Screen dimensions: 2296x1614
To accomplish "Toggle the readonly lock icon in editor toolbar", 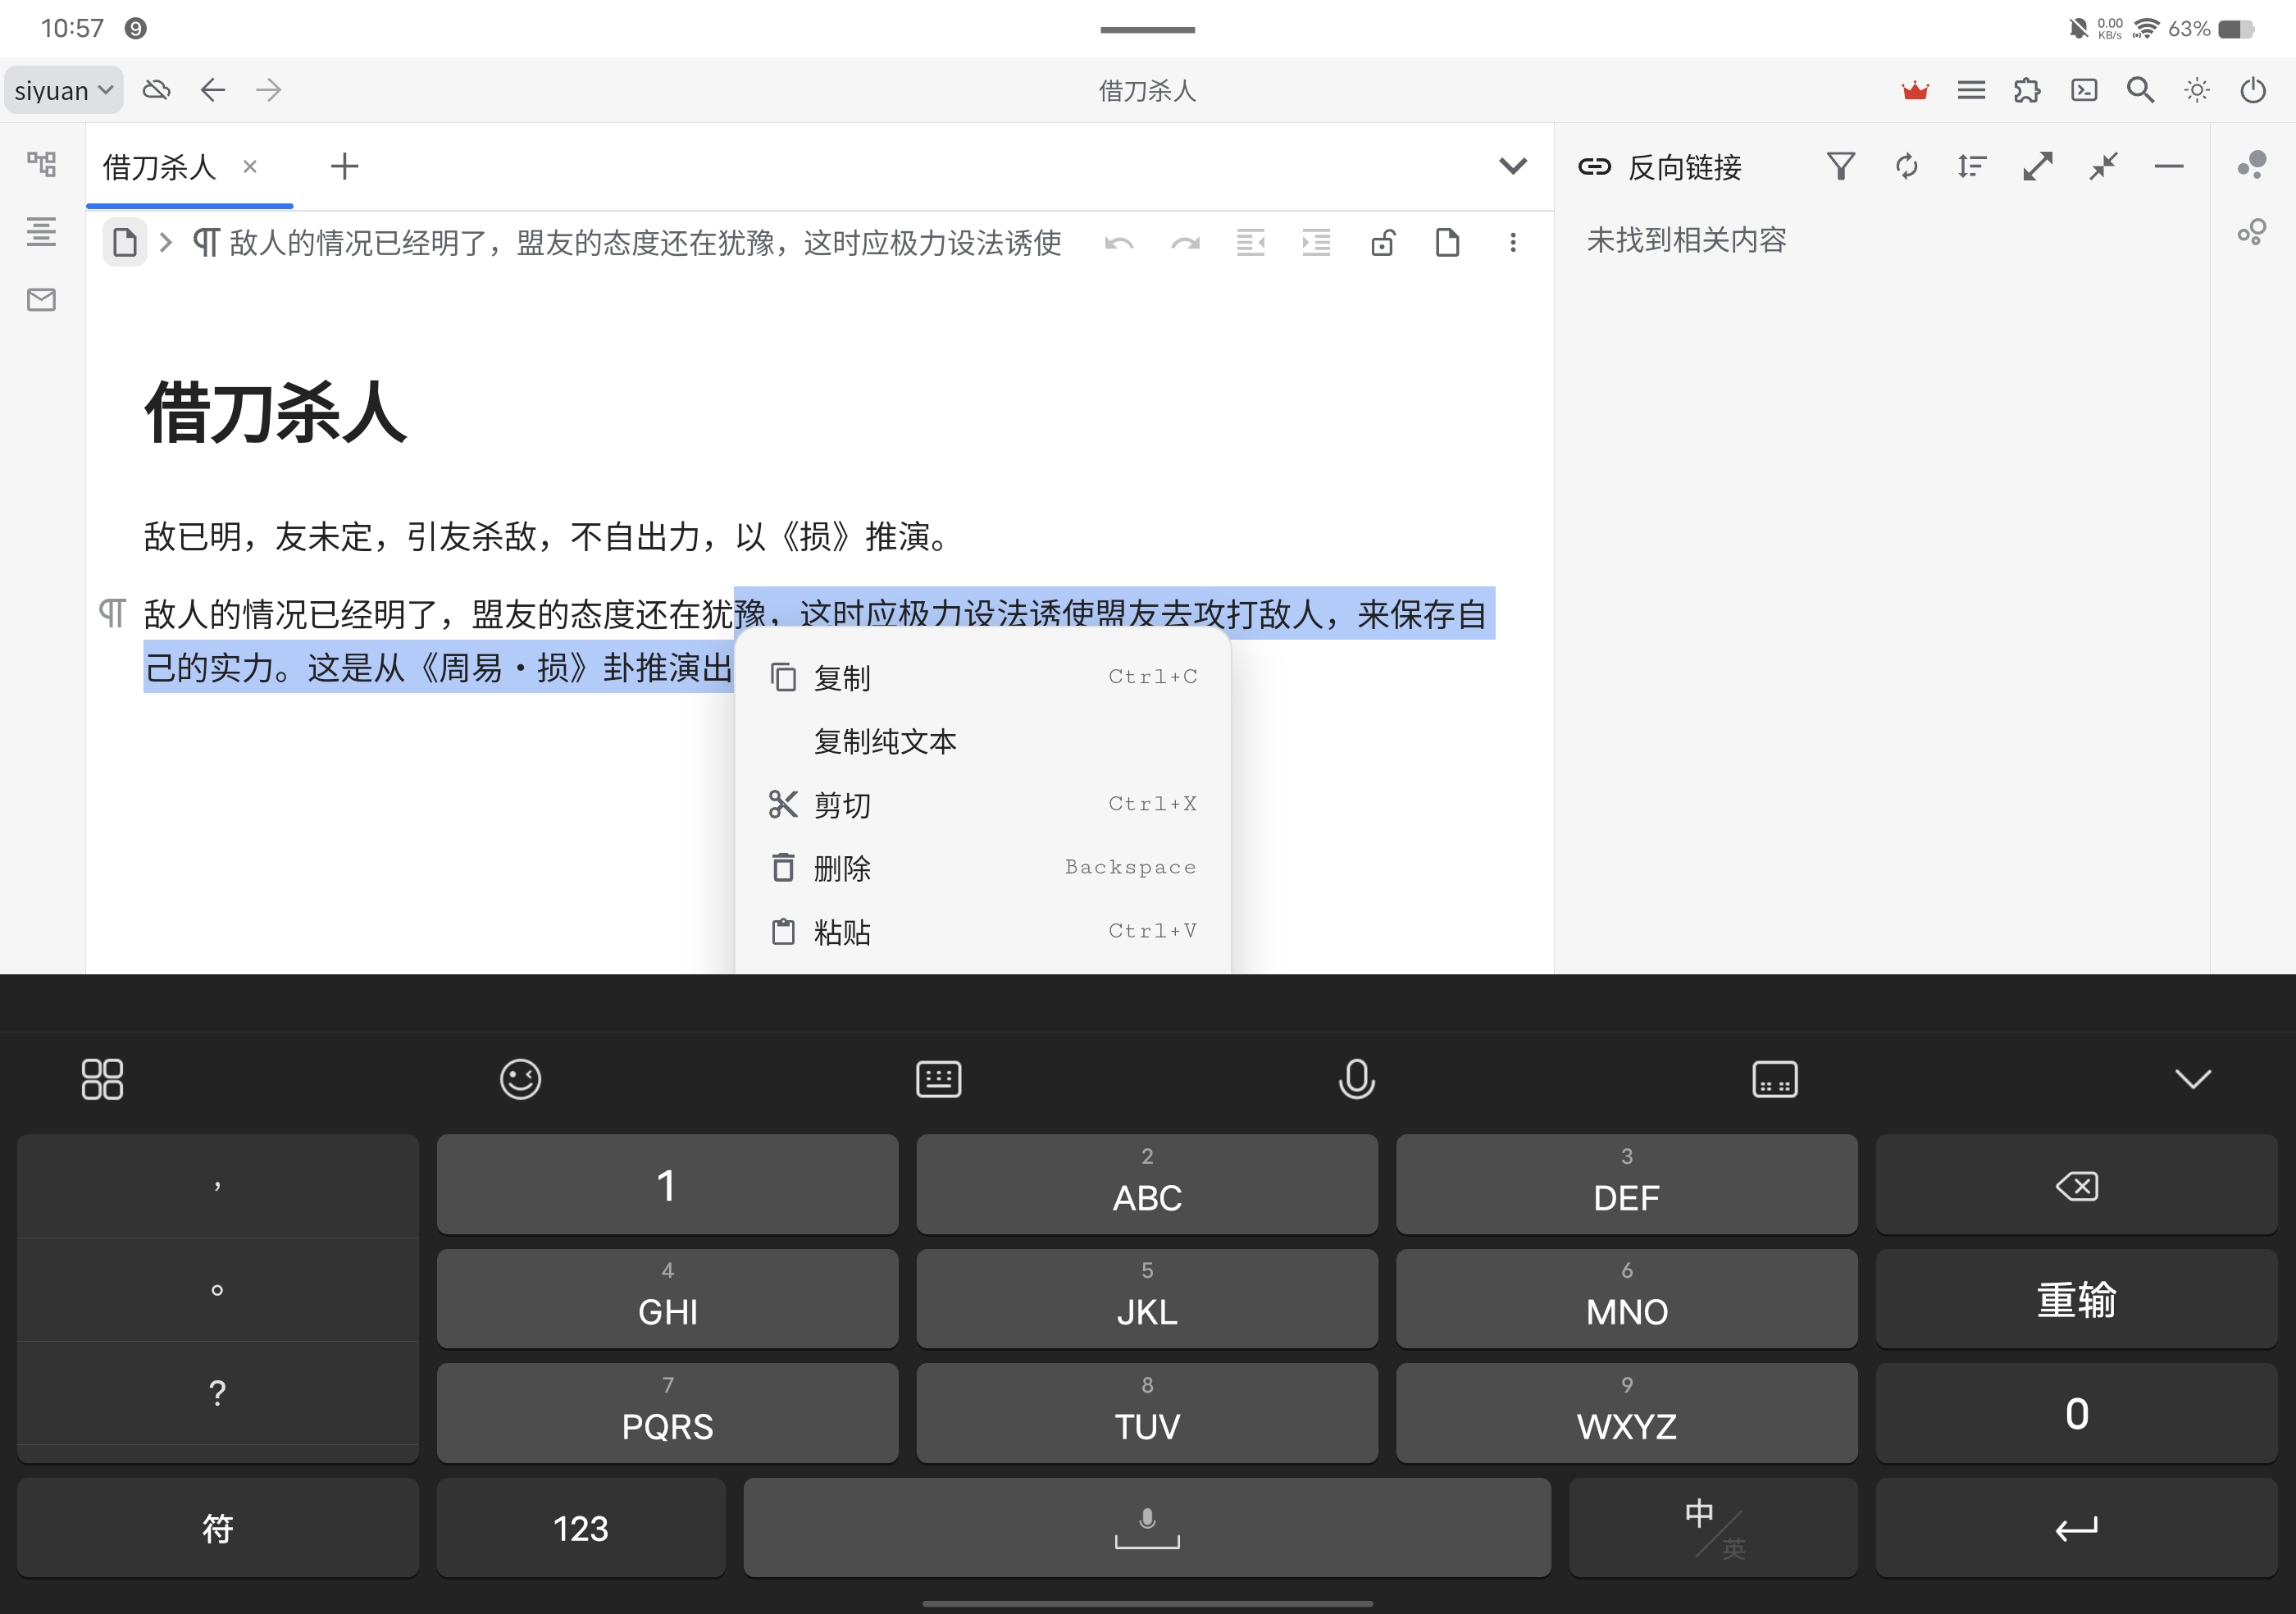I will 1383,242.
